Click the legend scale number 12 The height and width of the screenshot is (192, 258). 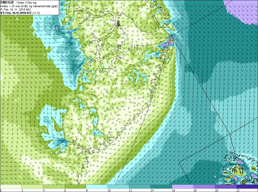pos(131,190)
